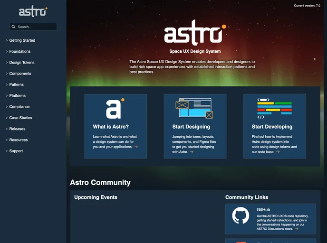Expand the Getting Started chevron
This screenshot has height=243, width=327.
pos(7,40)
